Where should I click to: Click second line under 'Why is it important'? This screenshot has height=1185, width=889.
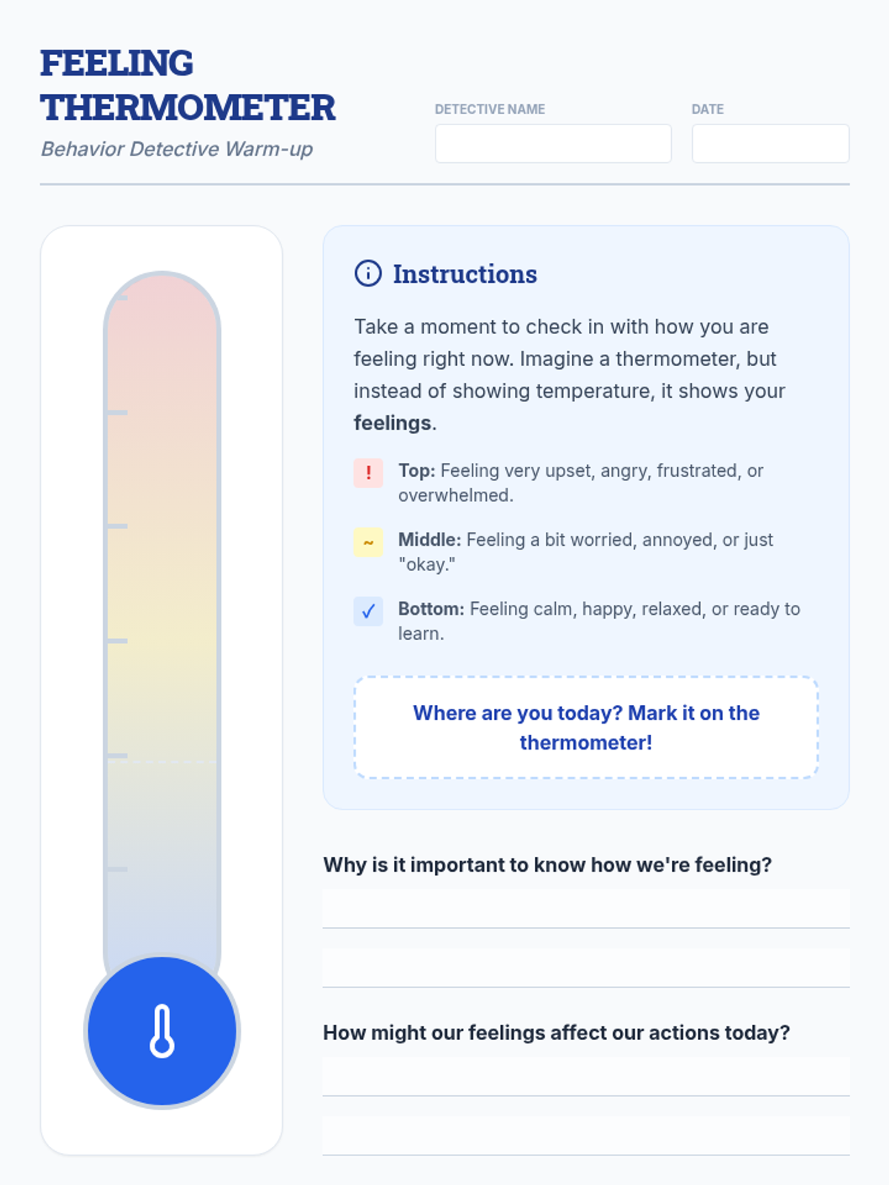586,968
